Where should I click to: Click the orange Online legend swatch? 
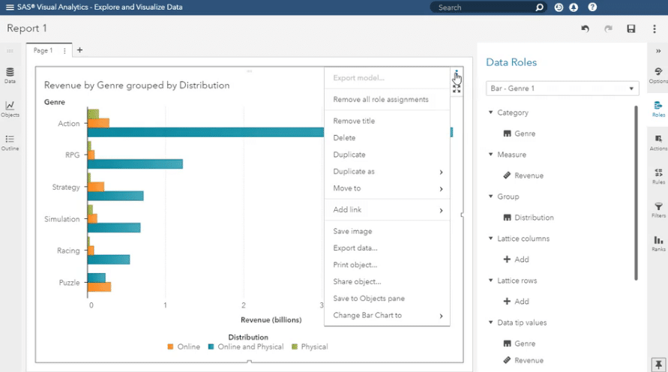coord(171,346)
